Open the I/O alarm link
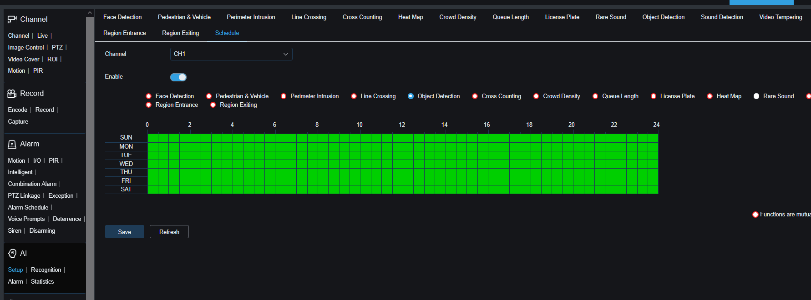811x300 pixels. click(x=37, y=161)
